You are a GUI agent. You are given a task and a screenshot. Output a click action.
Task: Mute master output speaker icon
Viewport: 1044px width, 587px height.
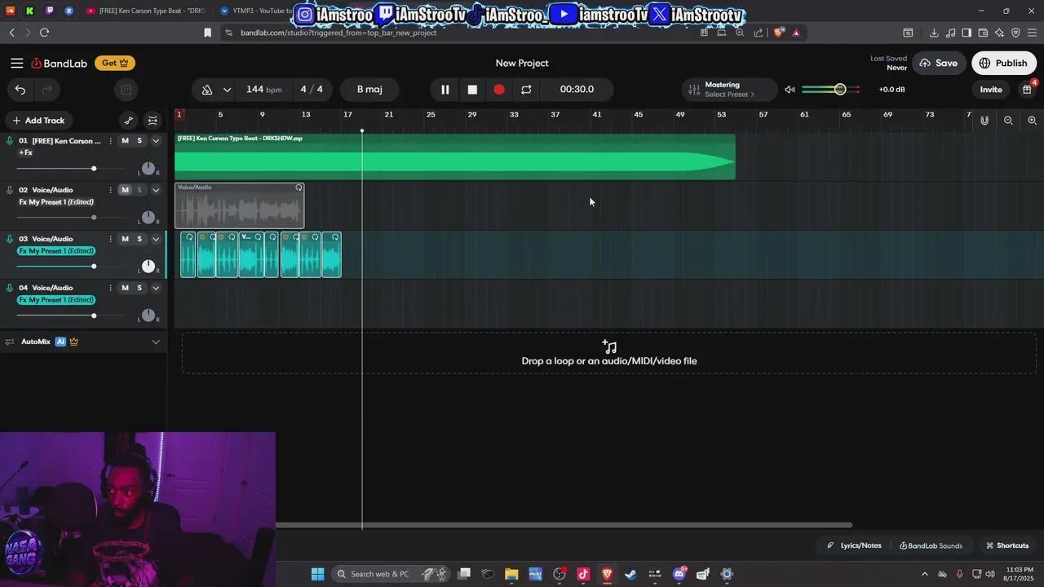[x=790, y=90]
